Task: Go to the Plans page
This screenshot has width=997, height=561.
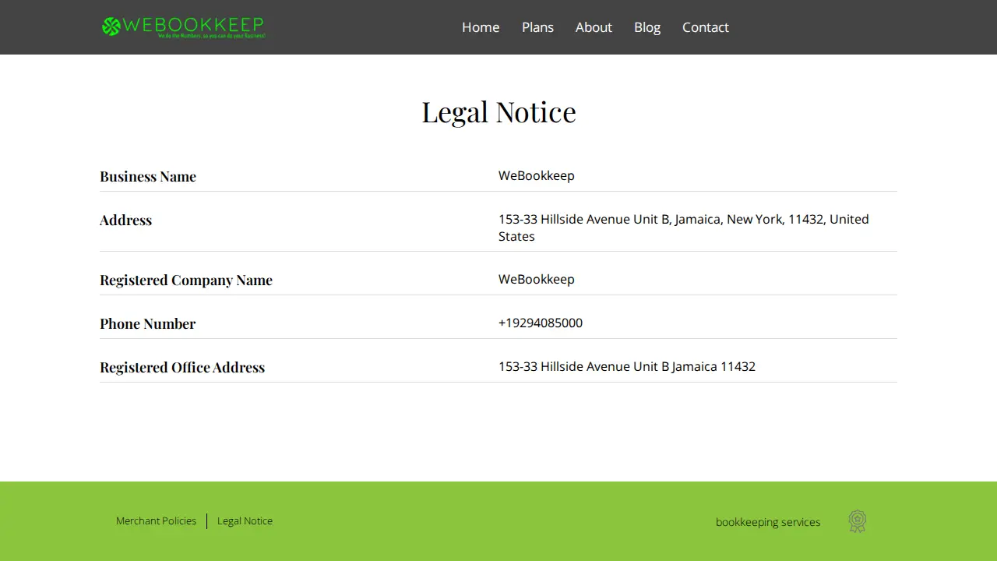Action: pos(537,27)
